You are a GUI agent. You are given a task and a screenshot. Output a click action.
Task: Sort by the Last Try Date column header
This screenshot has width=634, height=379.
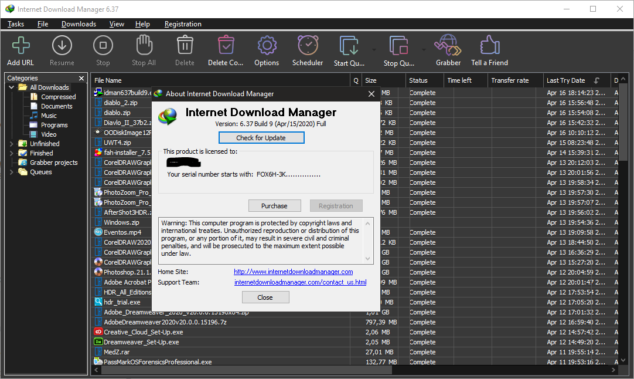576,80
